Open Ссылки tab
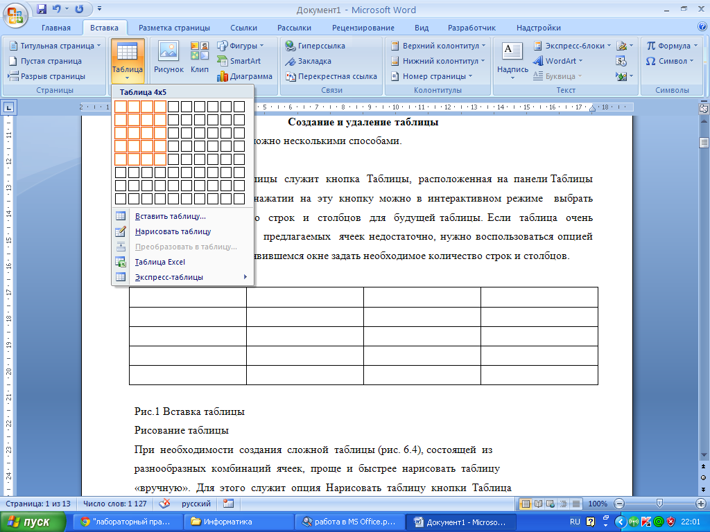 243,28
